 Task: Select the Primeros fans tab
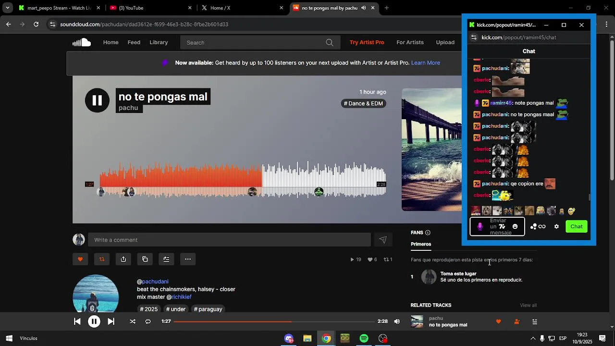click(x=421, y=244)
